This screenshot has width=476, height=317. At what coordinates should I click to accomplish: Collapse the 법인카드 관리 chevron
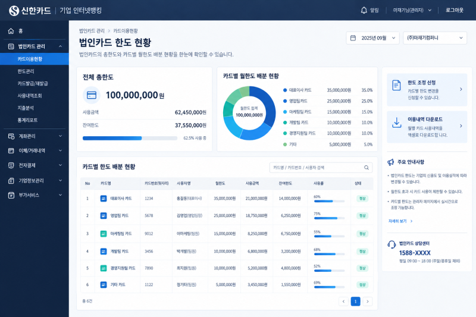point(60,46)
